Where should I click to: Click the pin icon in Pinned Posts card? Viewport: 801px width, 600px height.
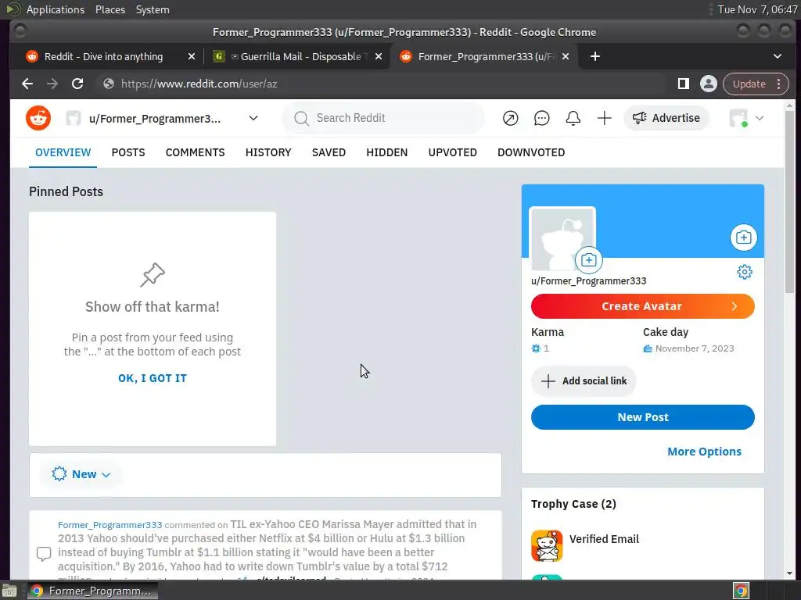pos(153,276)
